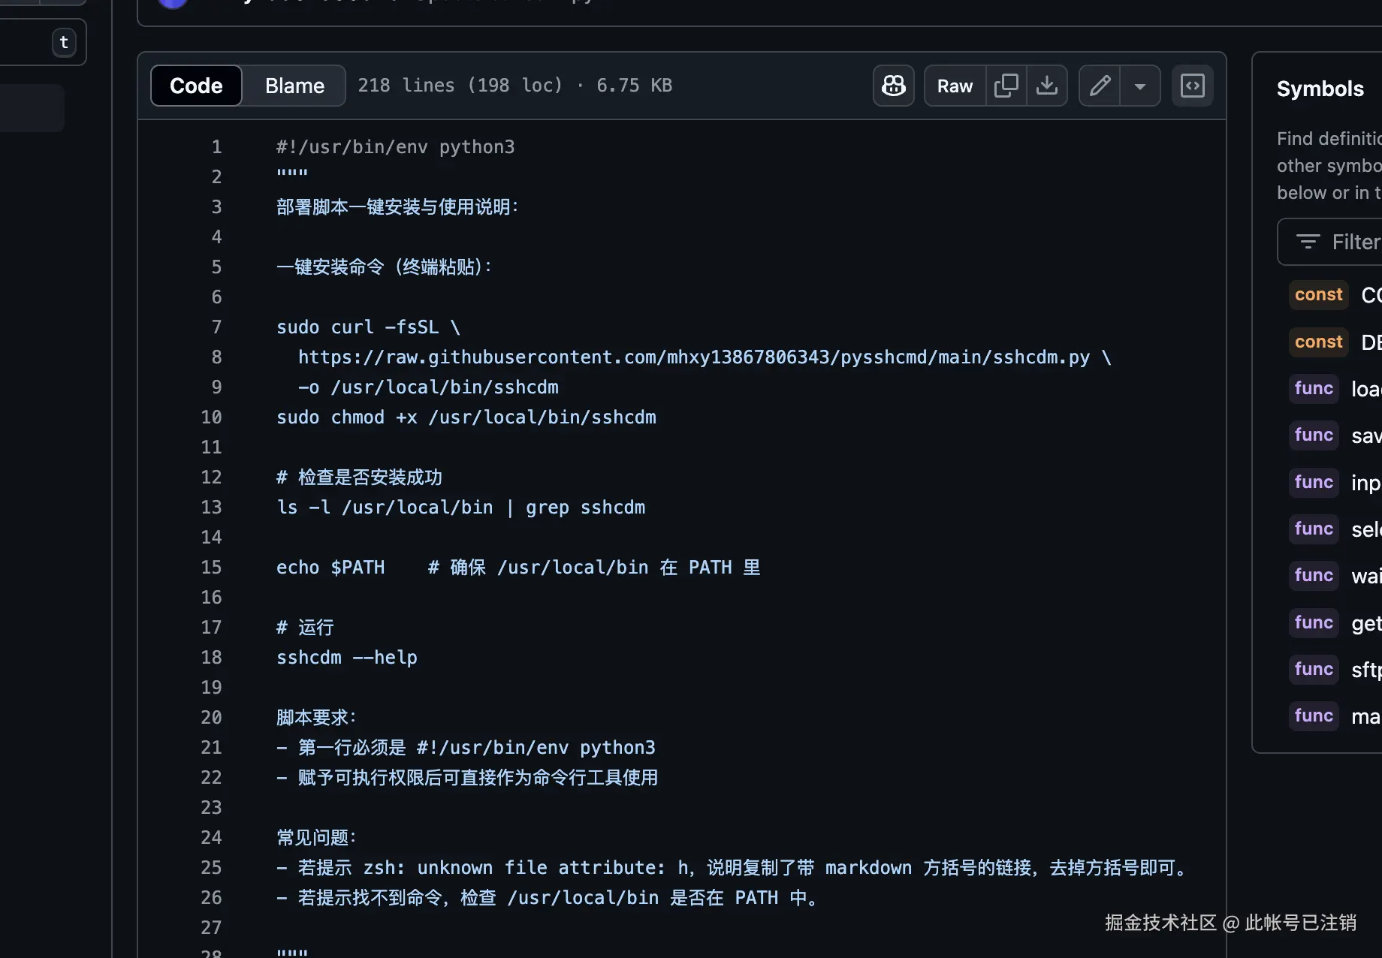Screen dimensions: 1382x958
Task: Select the Code tab
Action: coord(195,85)
